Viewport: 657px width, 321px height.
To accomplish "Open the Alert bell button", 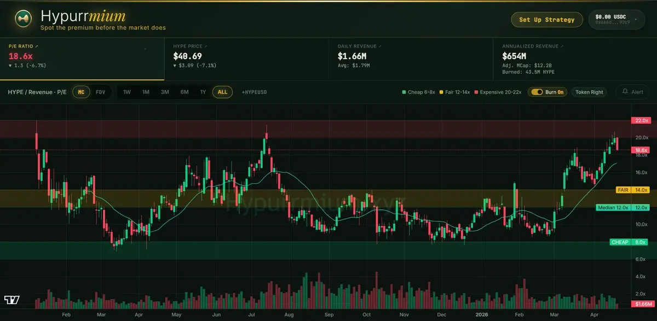I will pyautogui.click(x=632, y=92).
